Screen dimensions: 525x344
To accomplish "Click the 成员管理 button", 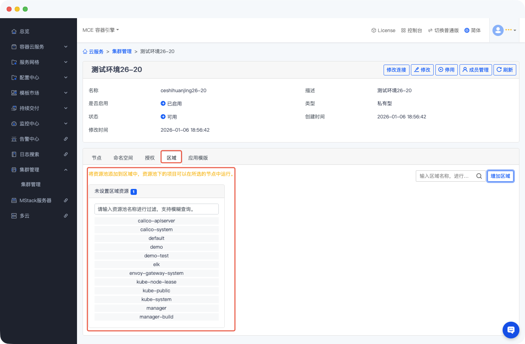I will coord(476,70).
